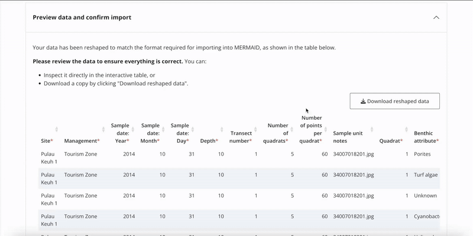Click the Depth column header text
473x236 pixels.
coord(209,141)
